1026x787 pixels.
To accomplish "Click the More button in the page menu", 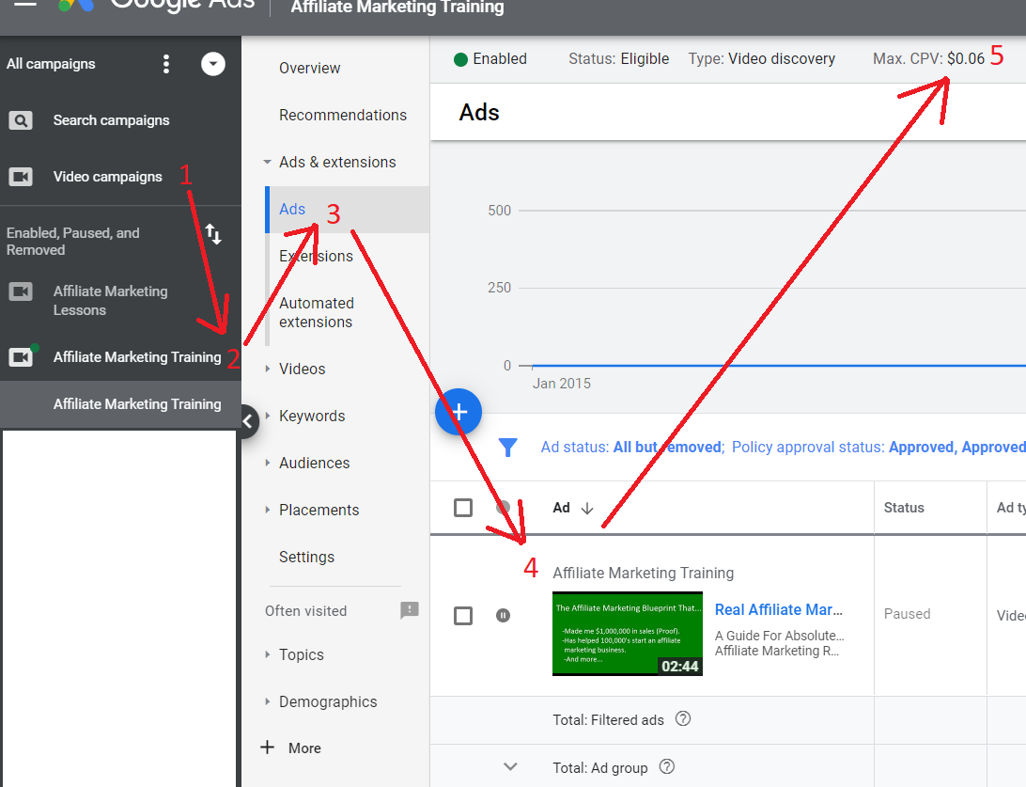I will point(304,748).
